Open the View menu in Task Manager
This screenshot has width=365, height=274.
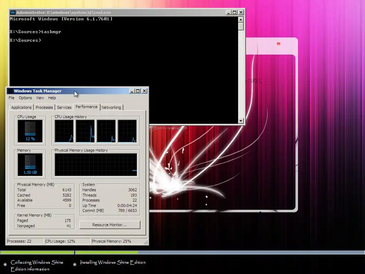pos(40,98)
